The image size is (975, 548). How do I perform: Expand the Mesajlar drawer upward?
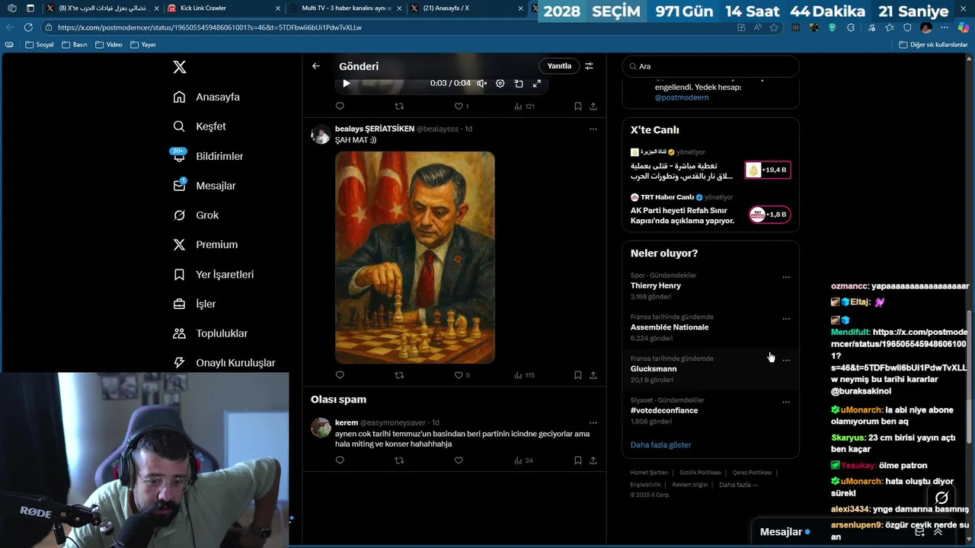[x=938, y=532]
